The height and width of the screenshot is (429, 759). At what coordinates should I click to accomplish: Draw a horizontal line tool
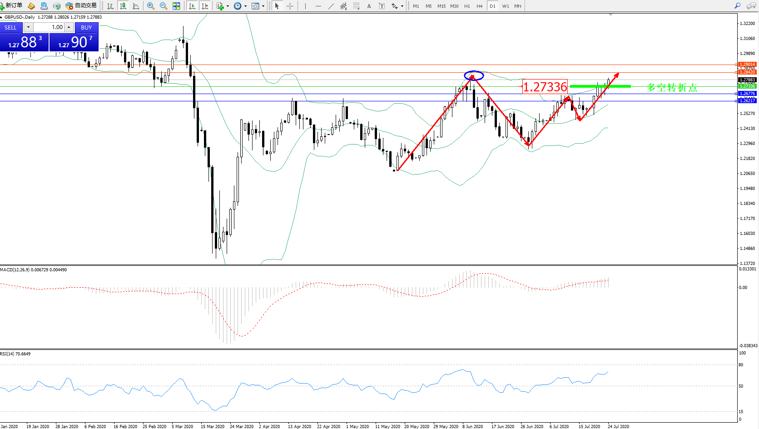coord(318,6)
